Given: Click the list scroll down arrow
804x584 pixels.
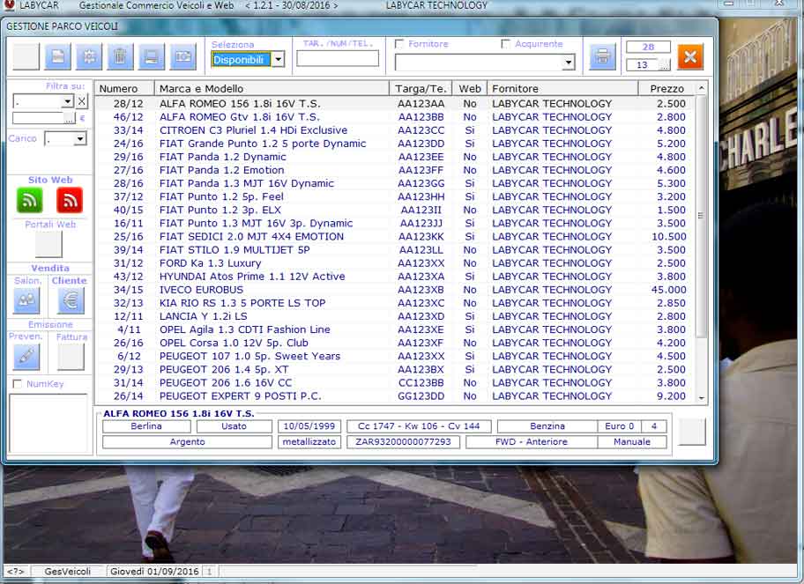Looking at the screenshot, I should pos(701,398).
